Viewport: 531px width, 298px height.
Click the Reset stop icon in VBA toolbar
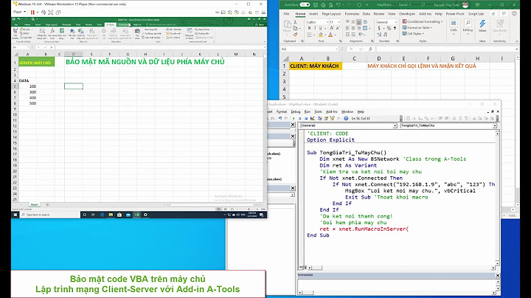306,119
